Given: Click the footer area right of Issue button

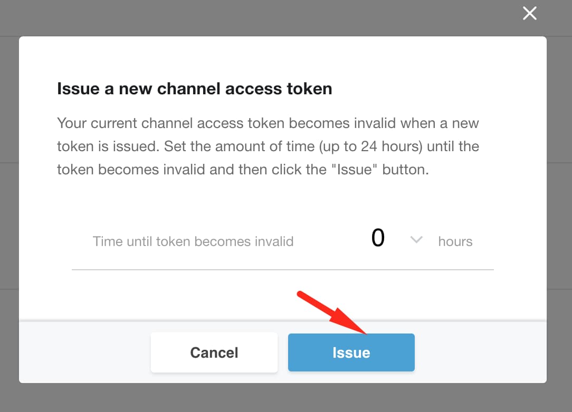Looking at the screenshot, I should coord(480,352).
